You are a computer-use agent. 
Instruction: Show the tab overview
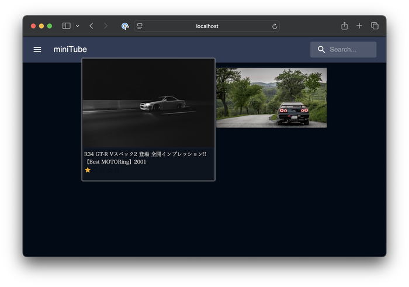(375, 26)
